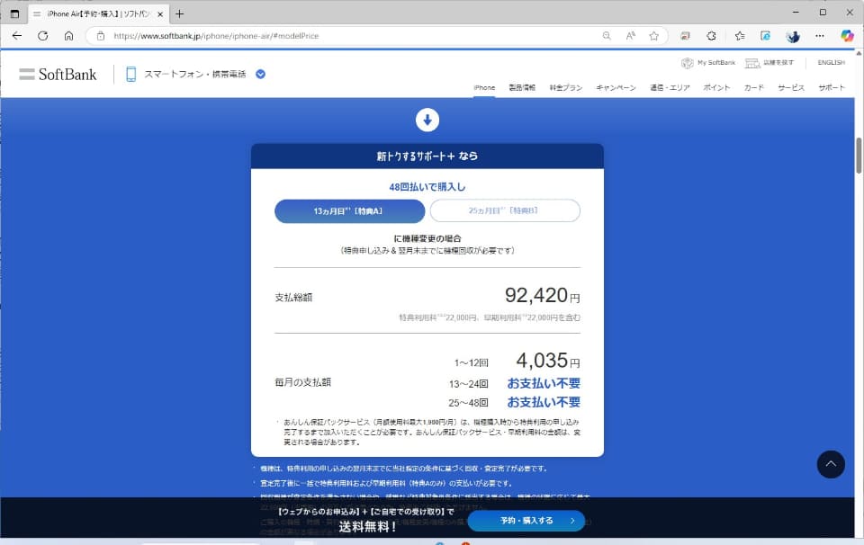Viewport: 864px width, 545px height.
Task: Click the smartphone device icon
Action: pyautogui.click(x=130, y=74)
